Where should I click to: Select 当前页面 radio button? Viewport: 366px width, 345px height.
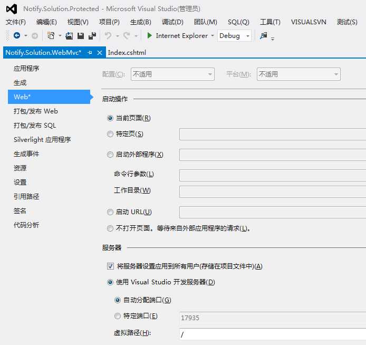(x=110, y=118)
